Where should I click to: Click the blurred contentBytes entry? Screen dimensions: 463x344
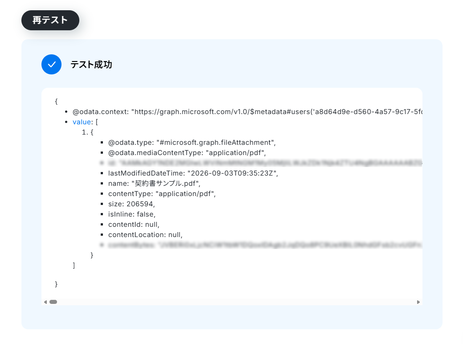click(265, 245)
